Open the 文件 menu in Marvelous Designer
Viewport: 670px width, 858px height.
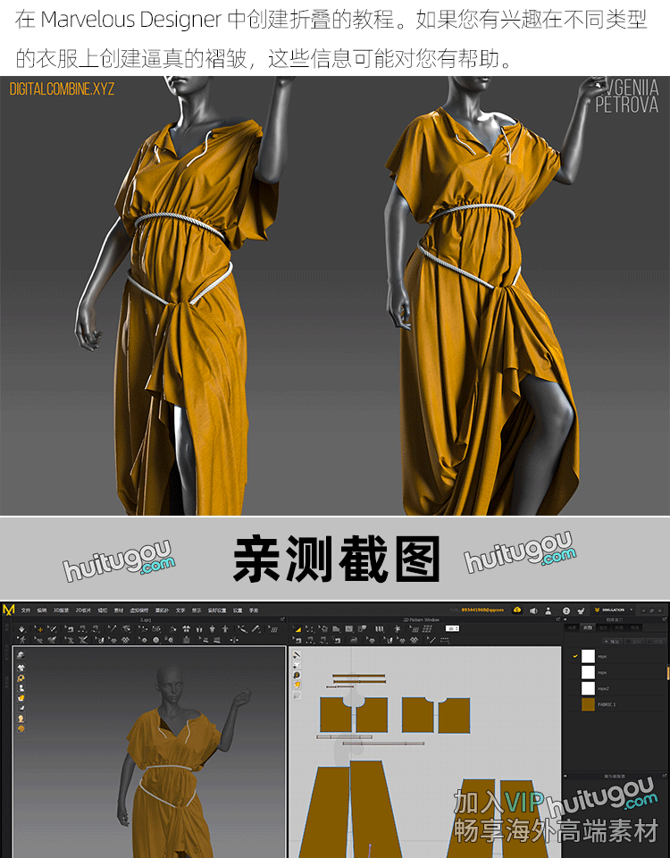pos(26,610)
